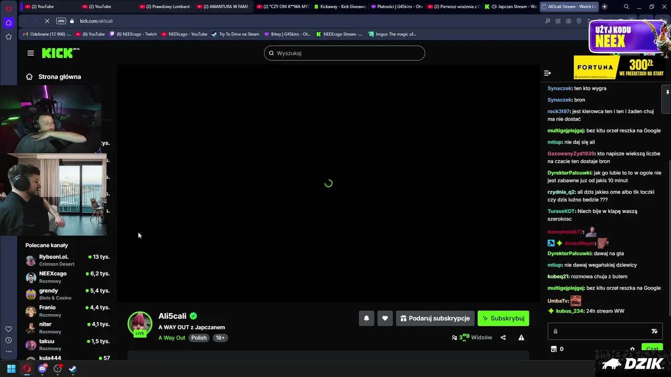Open emote picker in chat input
This screenshot has width=671, height=377.
click(654, 331)
